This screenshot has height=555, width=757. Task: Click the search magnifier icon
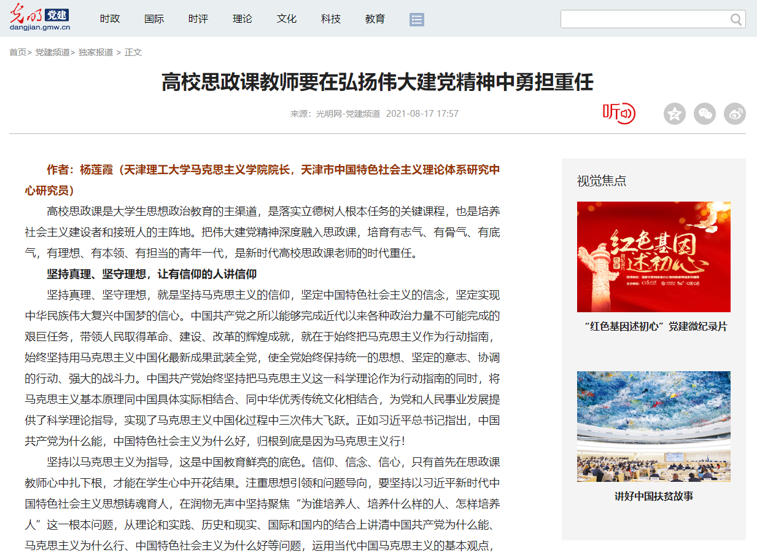(736, 20)
